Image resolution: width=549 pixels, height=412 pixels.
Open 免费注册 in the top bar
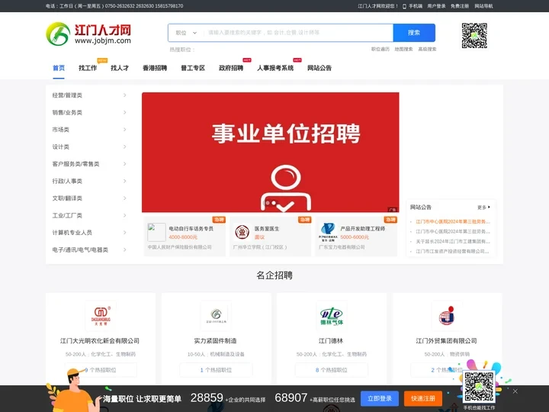(459, 6)
